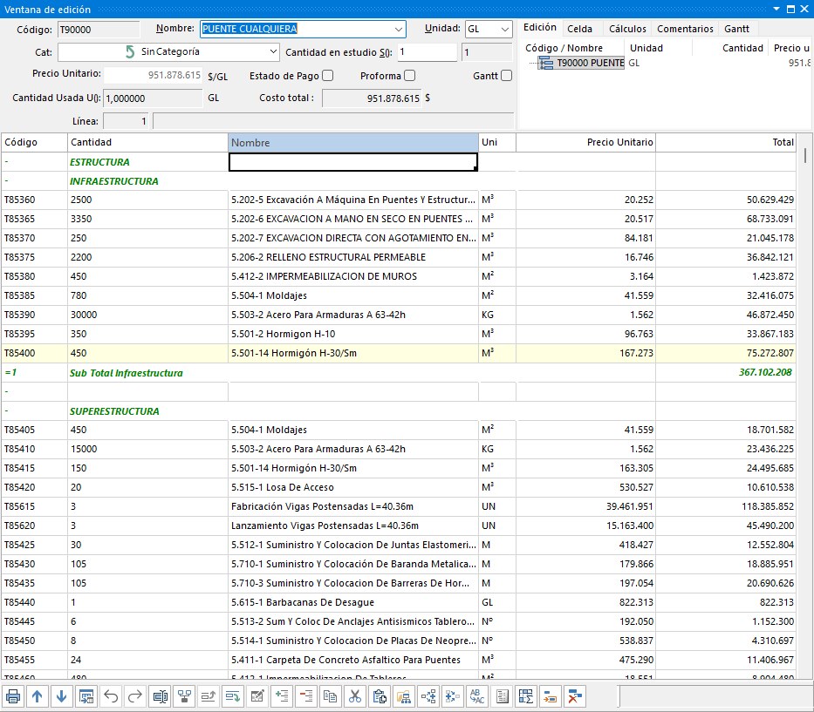This screenshot has width=814, height=712.
Task: Click the insert line green plus icon
Action: (x=282, y=696)
